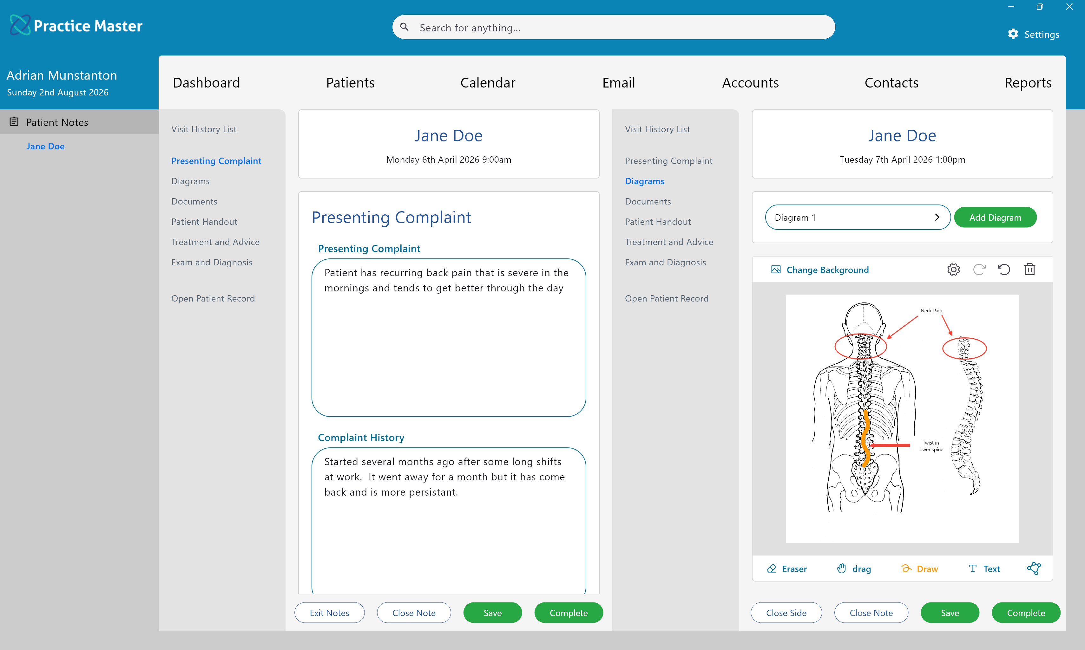Select the Eraser tool
The height and width of the screenshot is (650, 1085).
[x=786, y=569]
